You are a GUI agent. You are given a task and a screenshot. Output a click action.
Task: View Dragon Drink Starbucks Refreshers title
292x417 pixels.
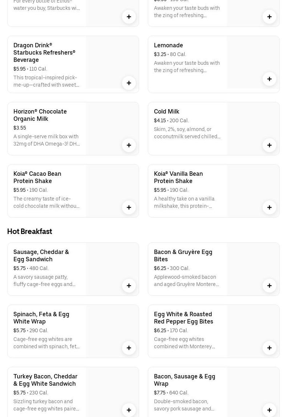point(44,52)
